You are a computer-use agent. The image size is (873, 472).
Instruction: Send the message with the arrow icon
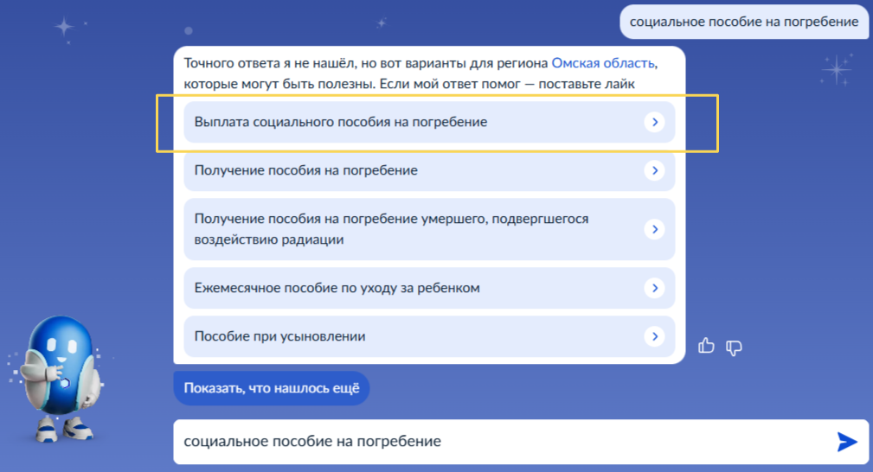point(846,442)
